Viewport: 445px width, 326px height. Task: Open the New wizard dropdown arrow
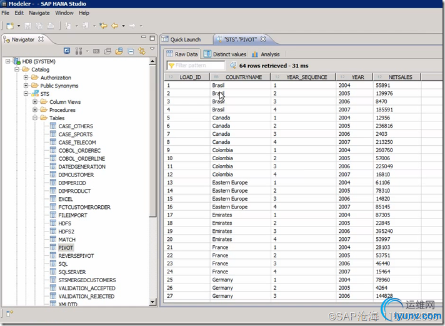click(x=19, y=26)
